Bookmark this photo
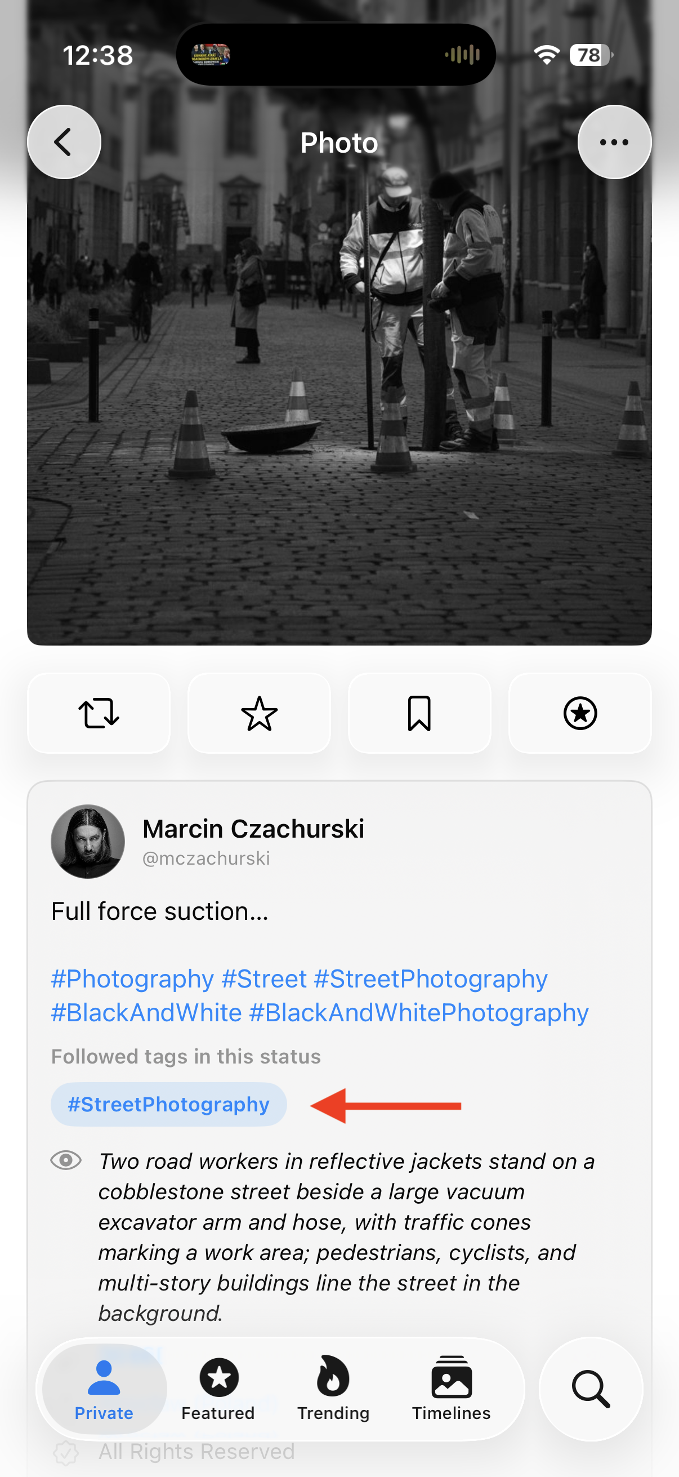The width and height of the screenshot is (679, 1477). click(419, 713)
